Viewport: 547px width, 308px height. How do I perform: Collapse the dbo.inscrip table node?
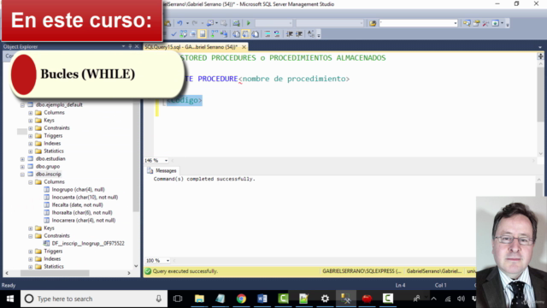(x=22, y=175)
